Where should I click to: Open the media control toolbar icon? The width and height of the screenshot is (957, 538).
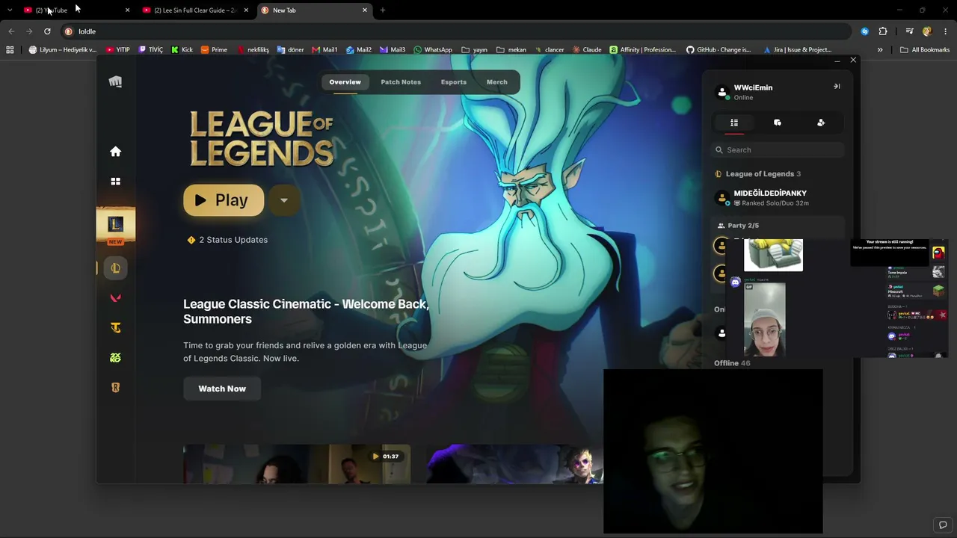[909, 31]
